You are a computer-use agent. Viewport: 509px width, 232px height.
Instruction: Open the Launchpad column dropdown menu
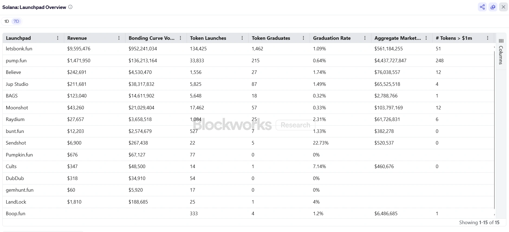pyautogui.click(x=58, y=38)
